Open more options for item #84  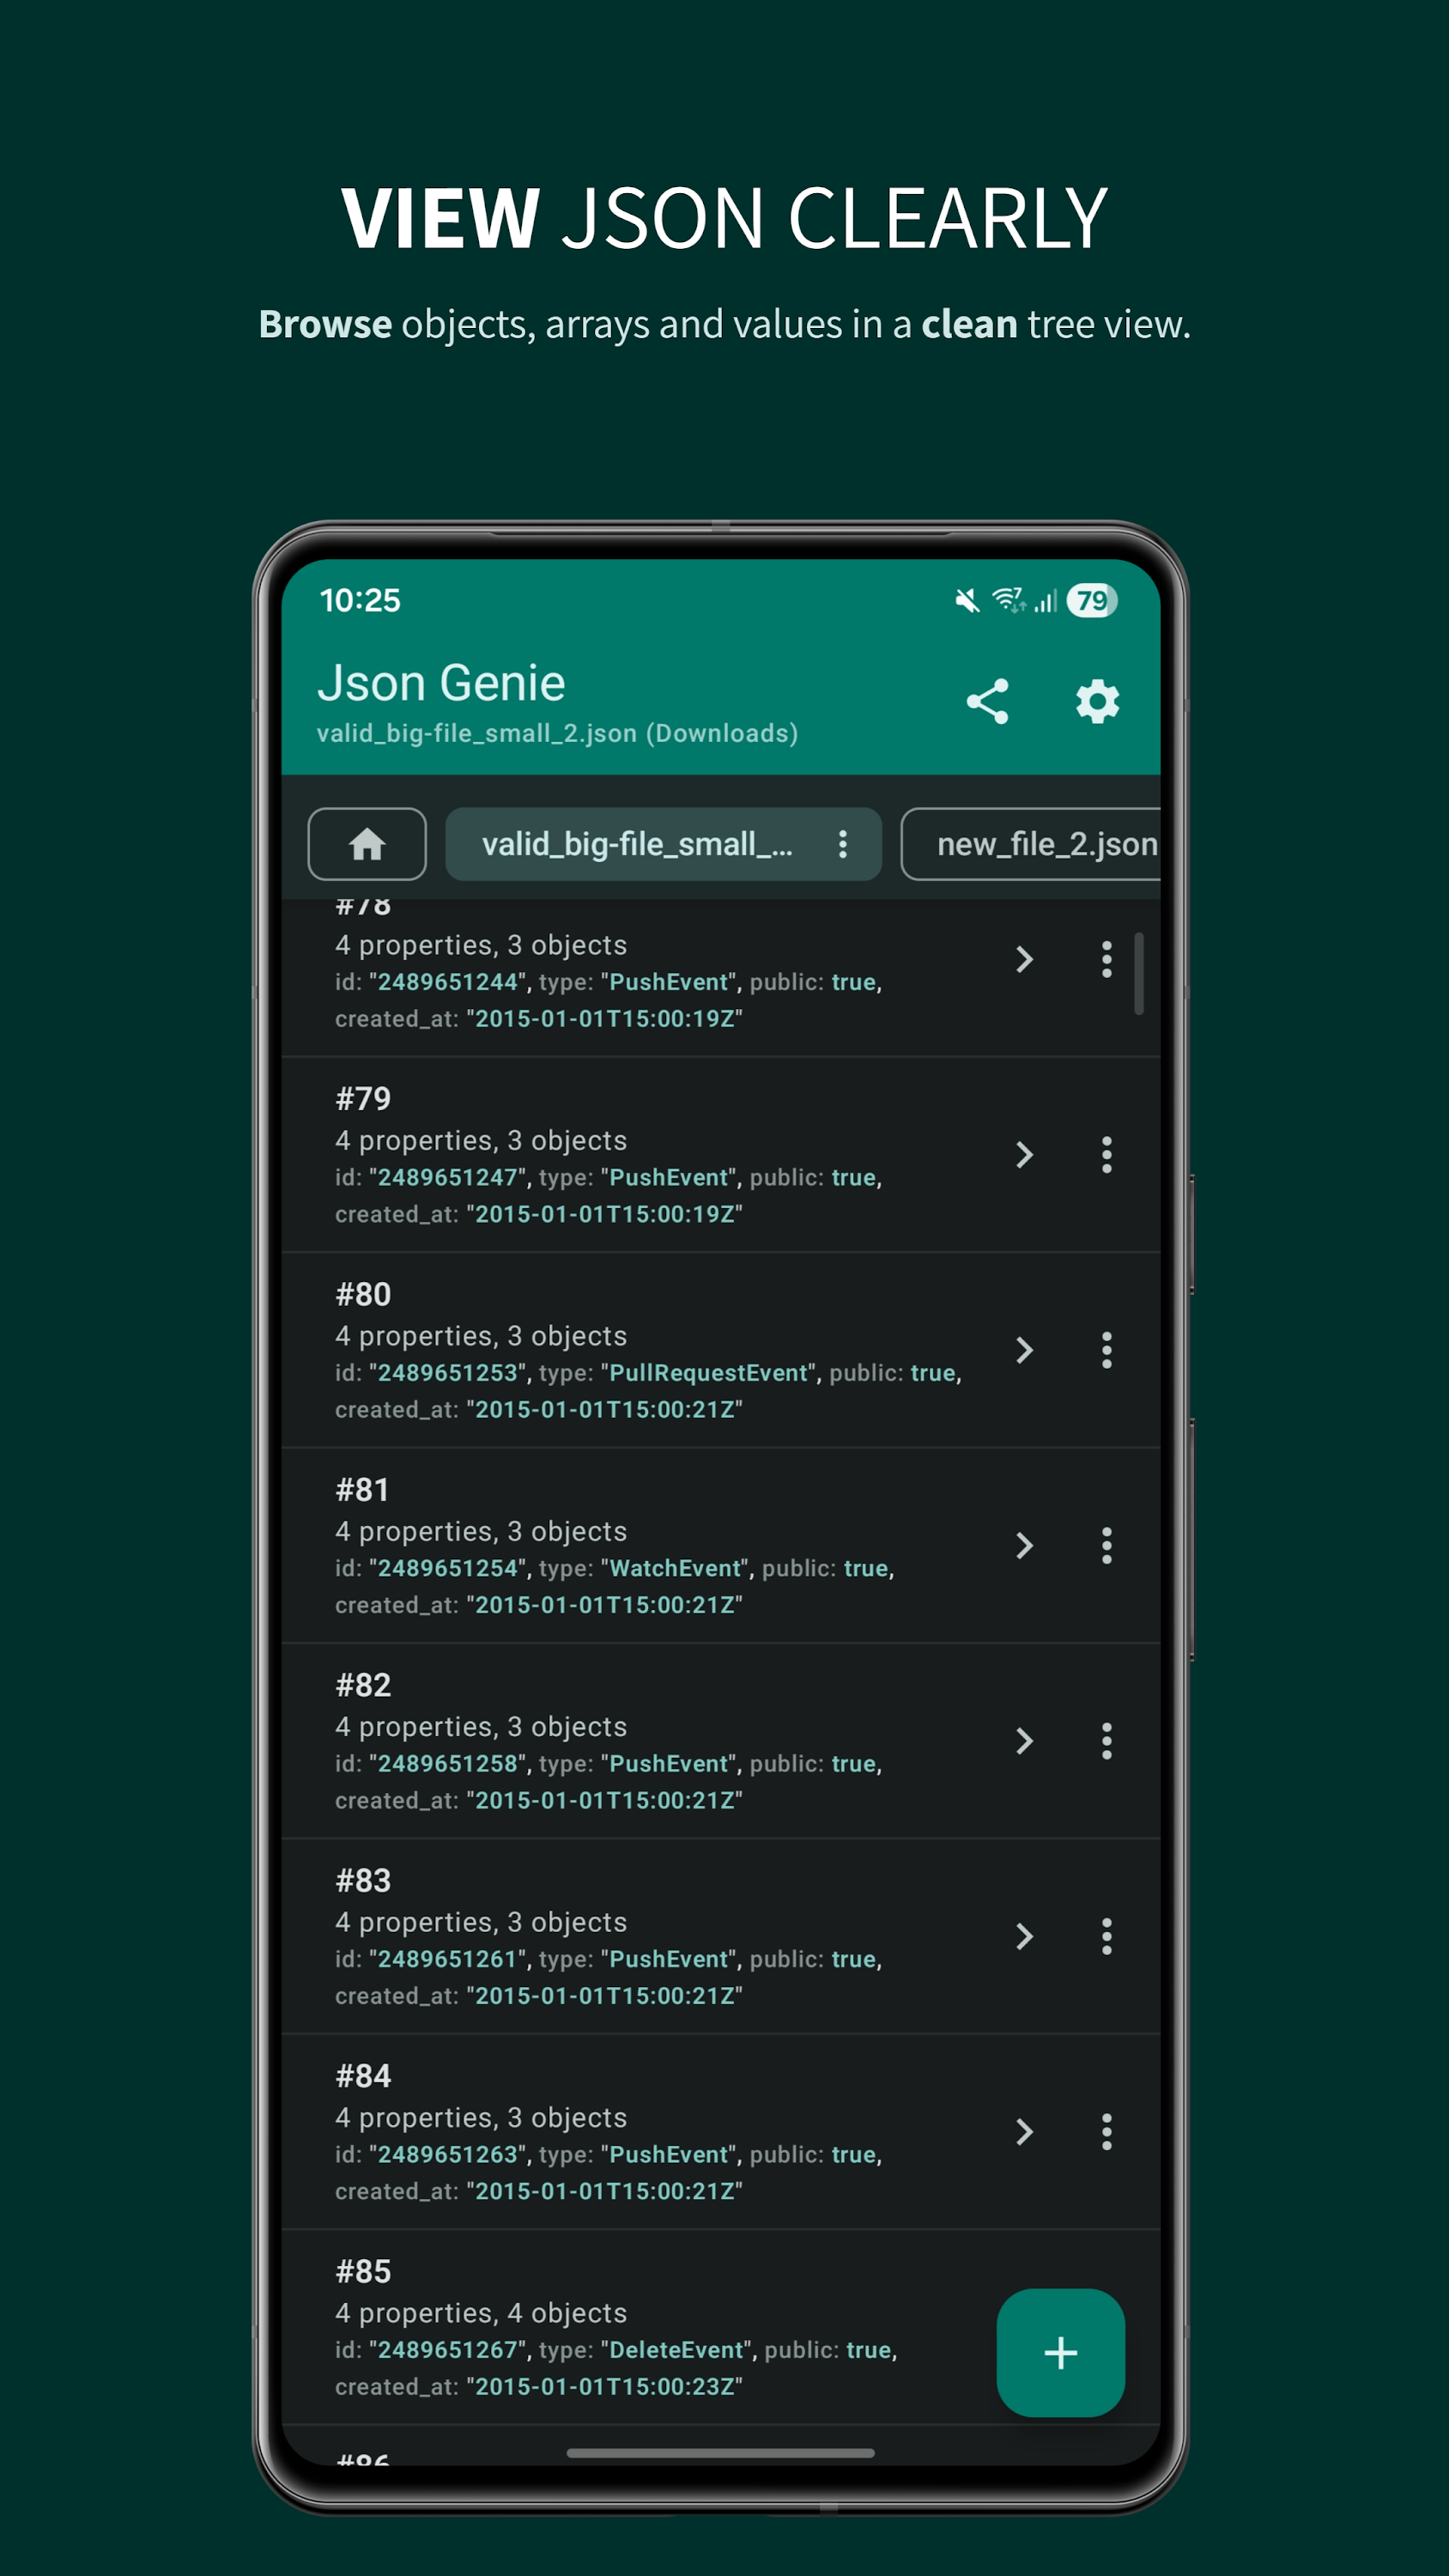click(1106, 2132)
